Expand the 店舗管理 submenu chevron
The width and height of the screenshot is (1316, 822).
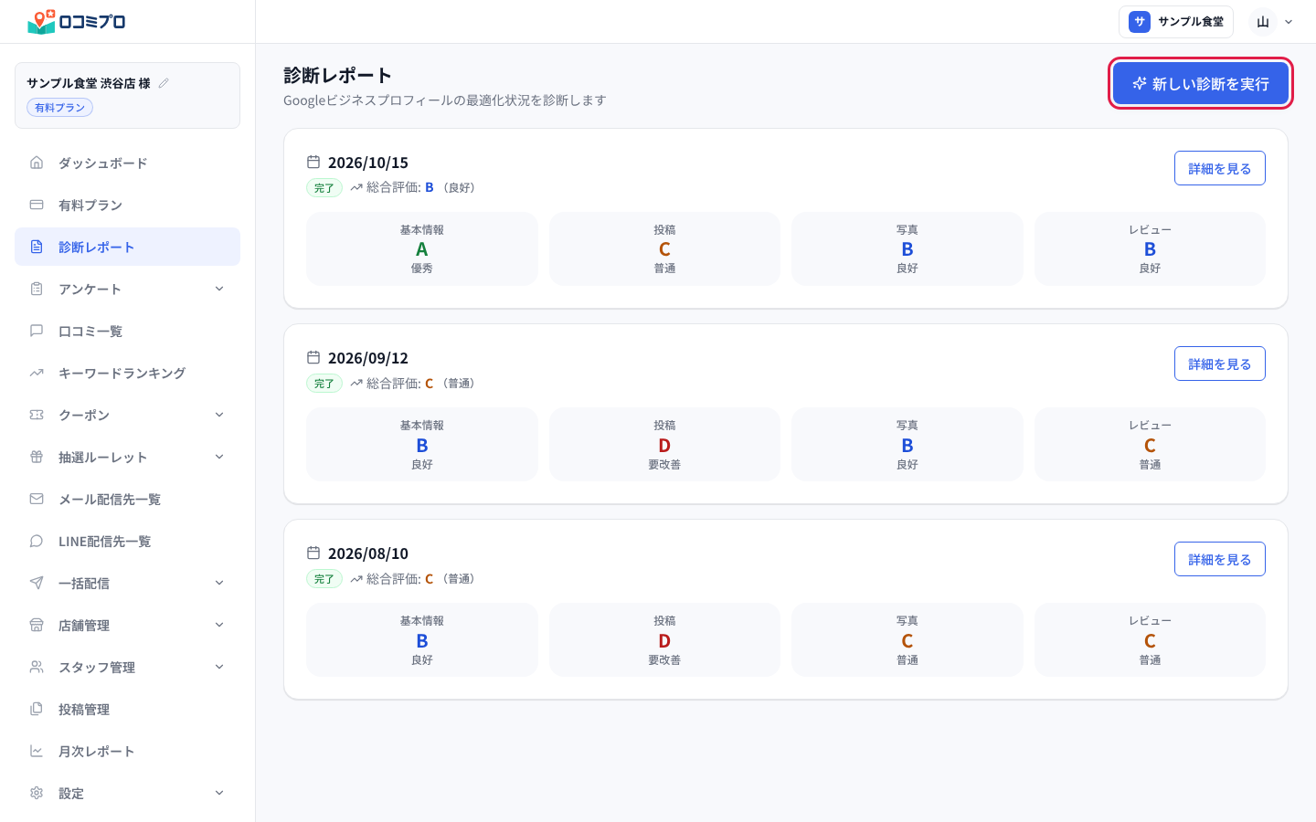click(x=219, y=625)
